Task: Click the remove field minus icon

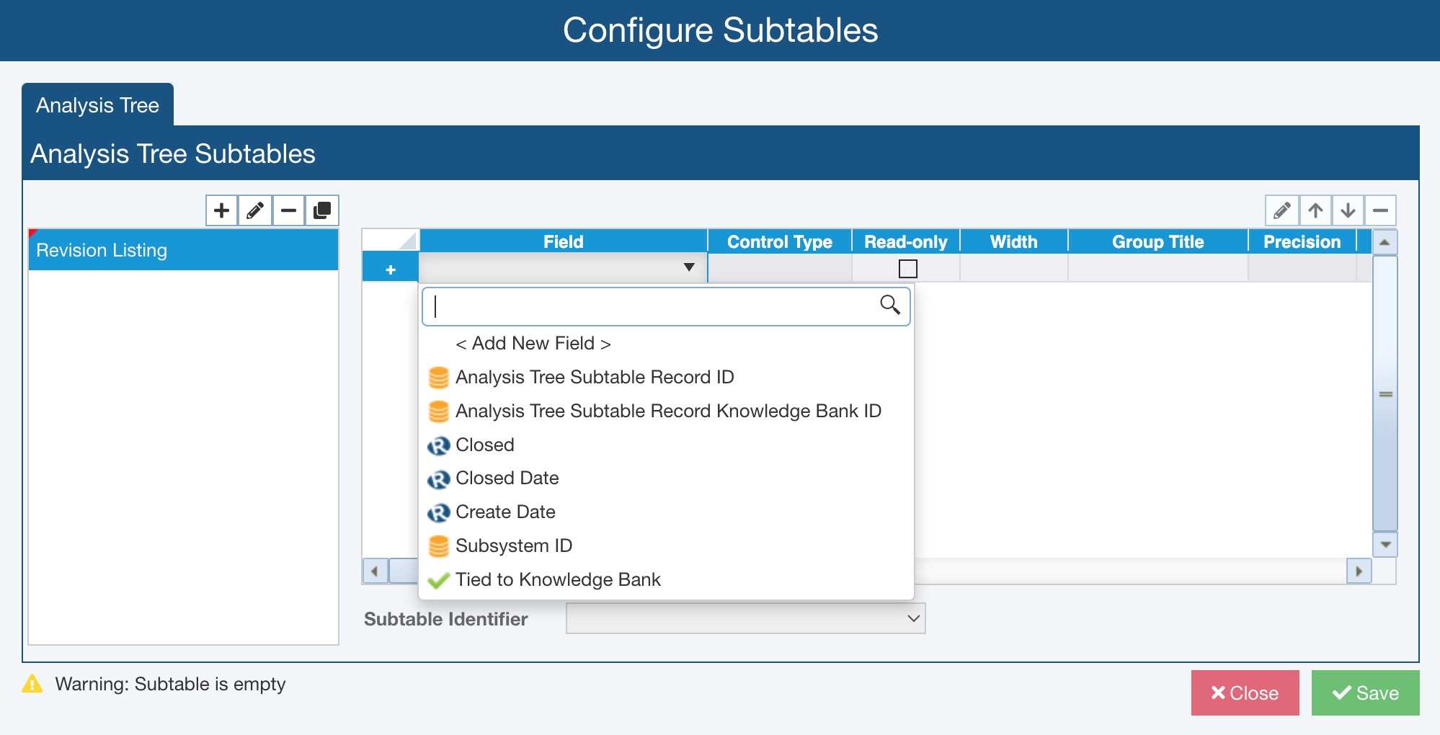Action: [x=1380, y=210]
